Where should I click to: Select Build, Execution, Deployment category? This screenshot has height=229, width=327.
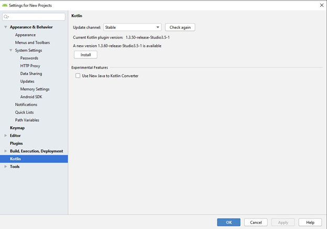point(36,151)
